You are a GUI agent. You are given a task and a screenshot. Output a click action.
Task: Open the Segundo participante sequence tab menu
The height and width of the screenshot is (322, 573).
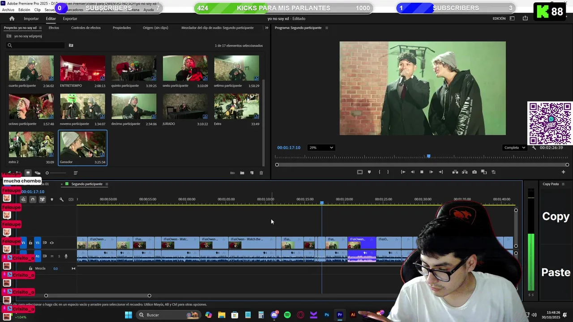(107, 184)
